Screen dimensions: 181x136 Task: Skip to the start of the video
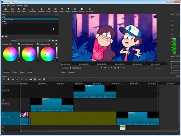pos(101,68)
